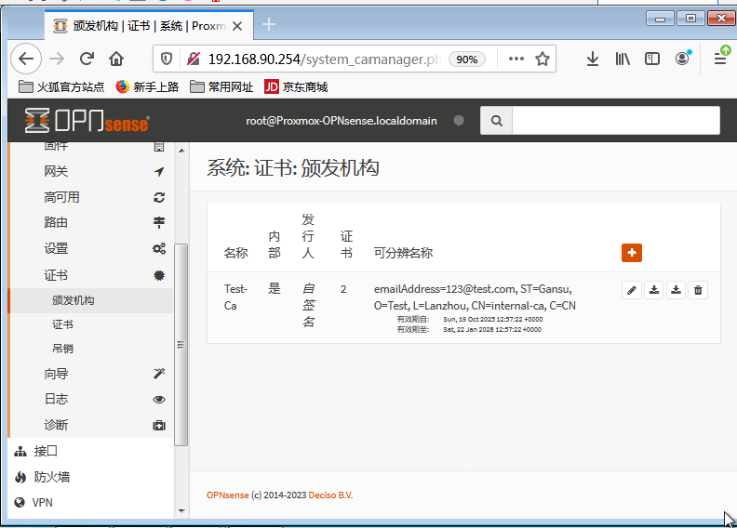Viewport: 737px width, 528px height.
Task: Click the first export download icon for Test-Ca
Action: point(654,290)
